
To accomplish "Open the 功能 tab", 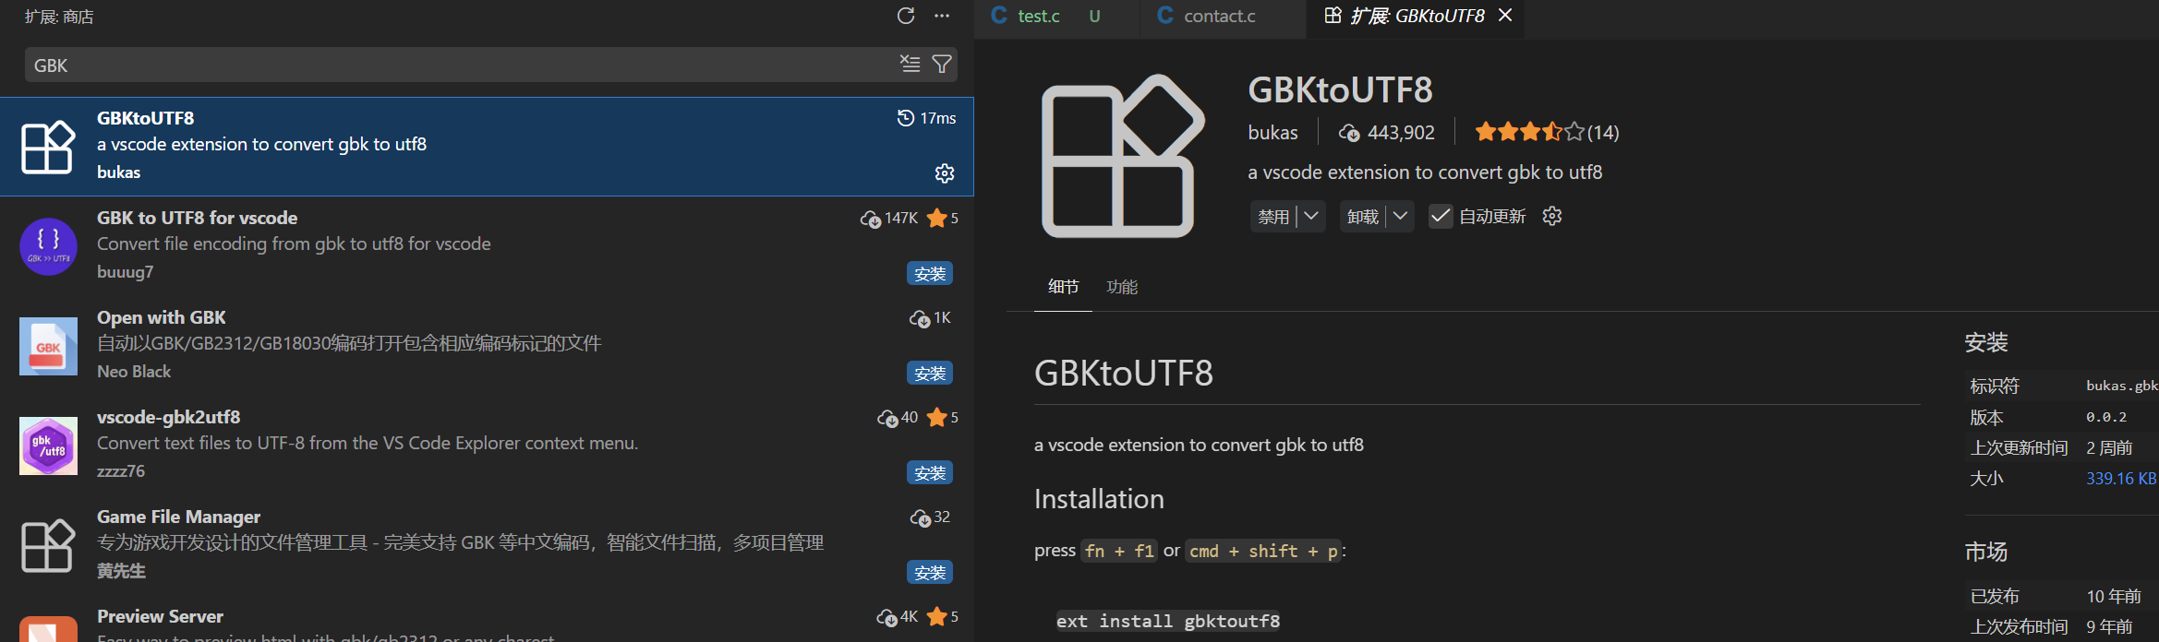I will 1122,287.
